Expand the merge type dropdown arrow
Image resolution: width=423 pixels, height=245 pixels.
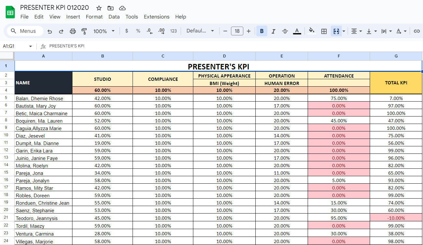(x=344, y=31)
